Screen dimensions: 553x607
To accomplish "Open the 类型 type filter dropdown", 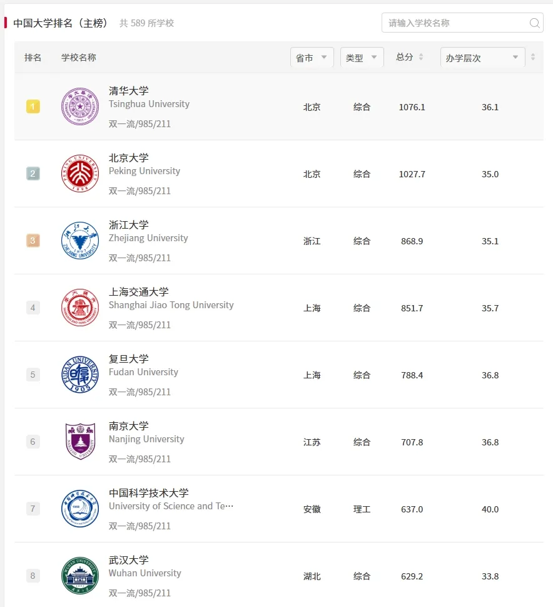I will [x=362, y=58].
